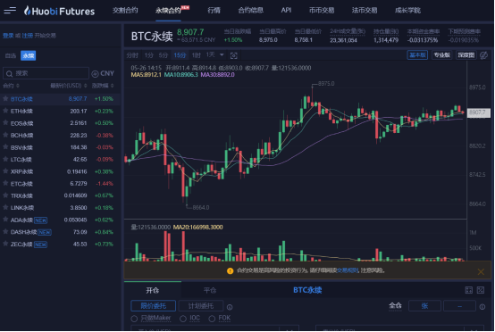Click the magnifier icon in search box
Viewport: 495px width, 332px height.
click(x=9, y=74)
